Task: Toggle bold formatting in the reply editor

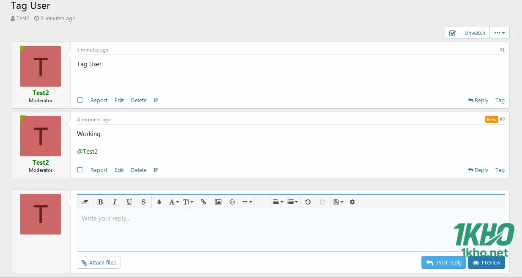Action: (x=100, y=202)
